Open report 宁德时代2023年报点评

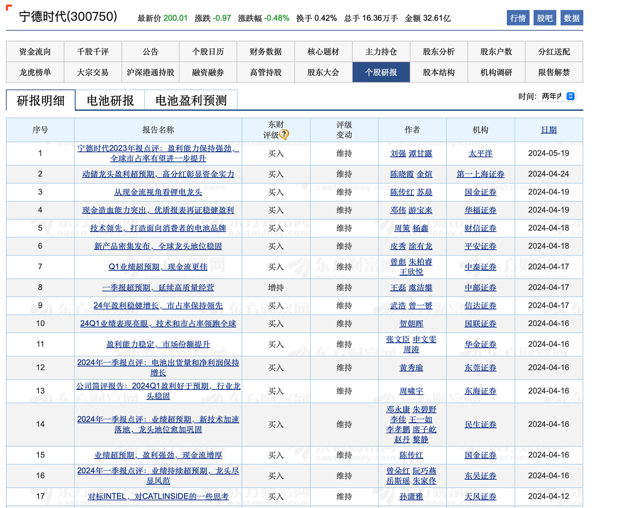point(158,153)
